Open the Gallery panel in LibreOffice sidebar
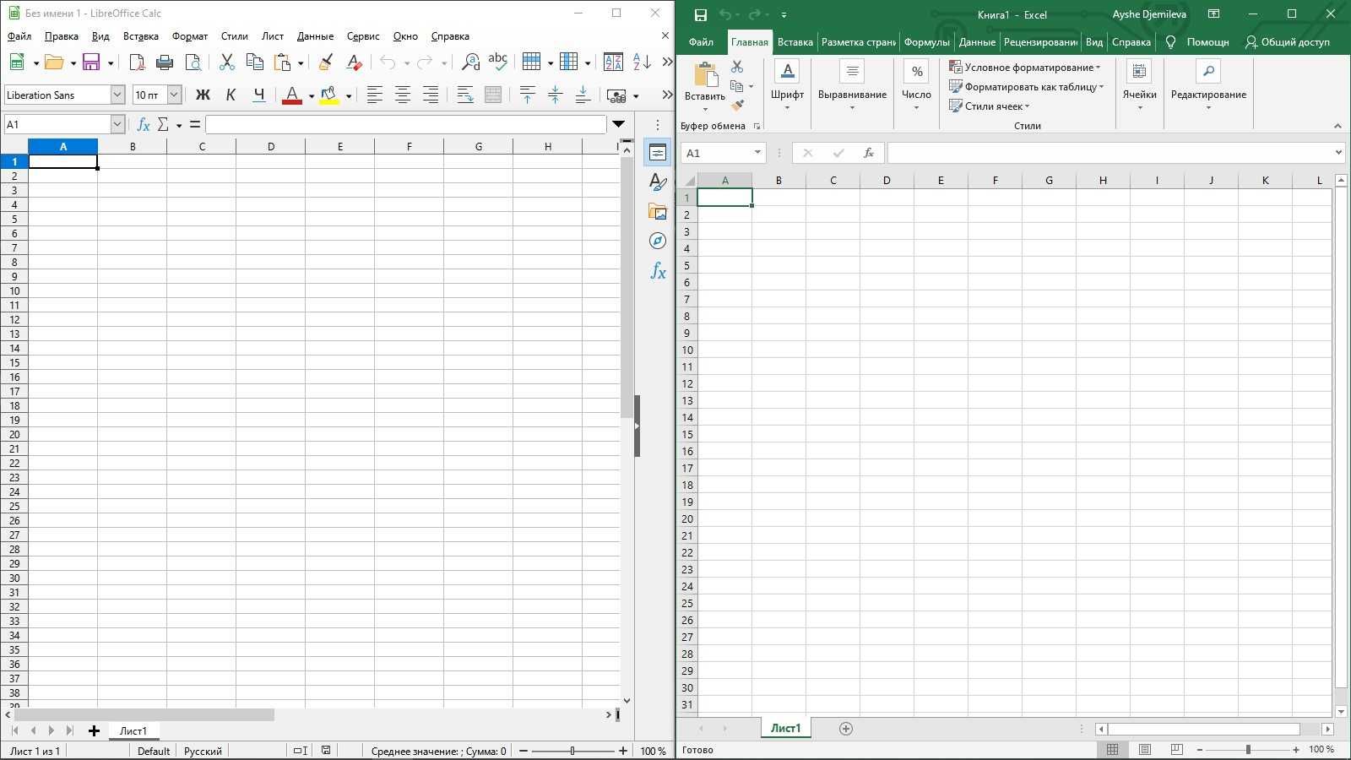This screenshot has width=1351, height=760. pos(658,212)
